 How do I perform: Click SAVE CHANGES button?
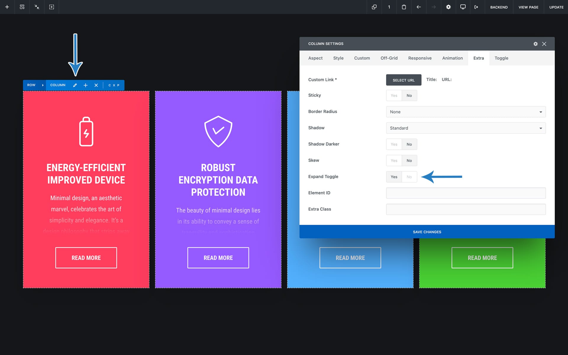pyautogui.click(x=427, y=232)
